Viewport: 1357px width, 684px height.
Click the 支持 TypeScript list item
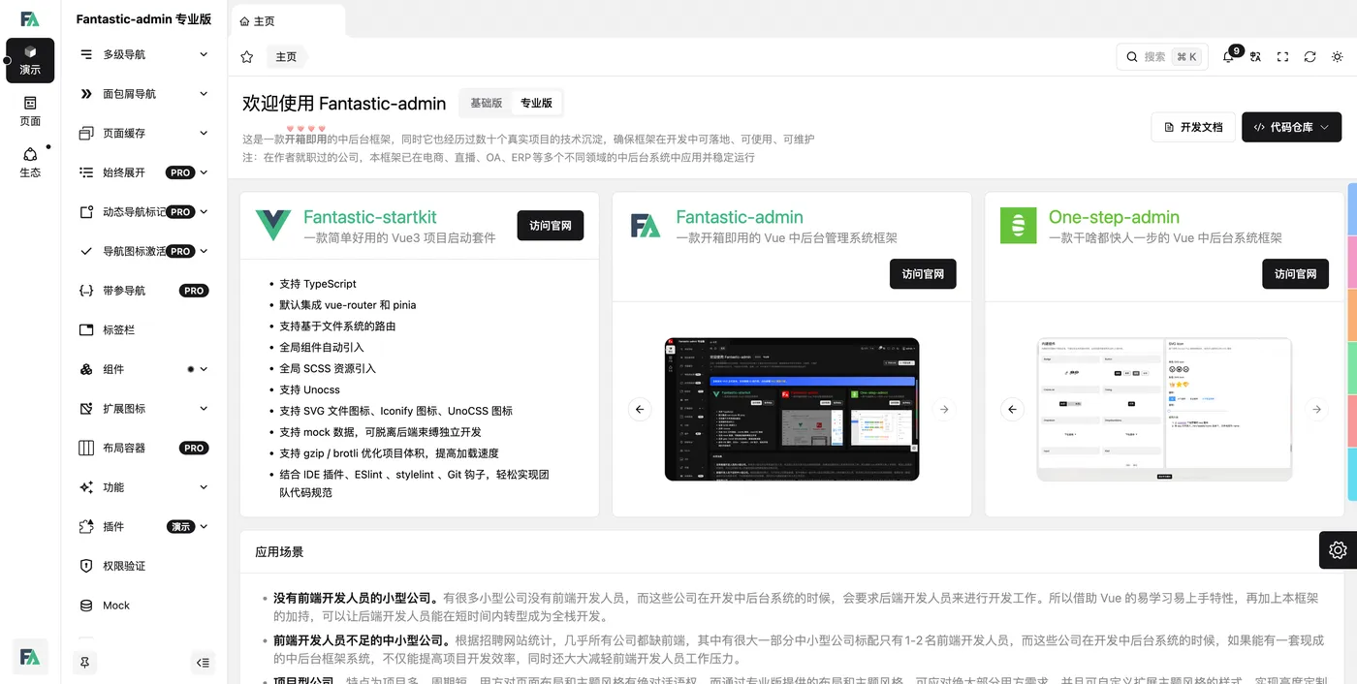click(318, 284)
